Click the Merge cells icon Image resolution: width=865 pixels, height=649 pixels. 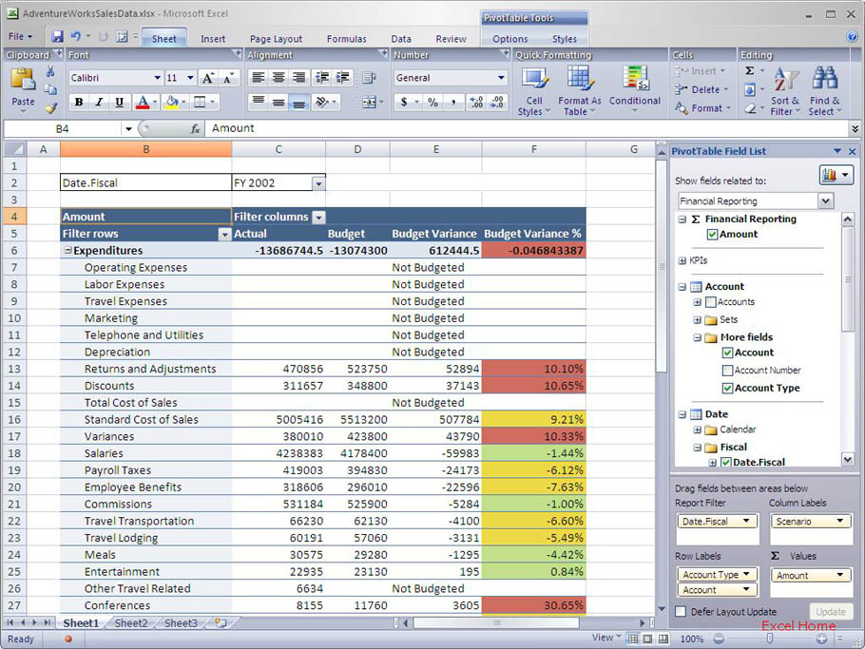tap(369, 102)
